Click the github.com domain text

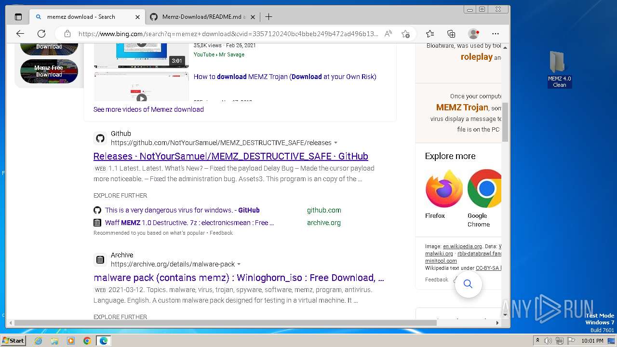coord(324,210)
